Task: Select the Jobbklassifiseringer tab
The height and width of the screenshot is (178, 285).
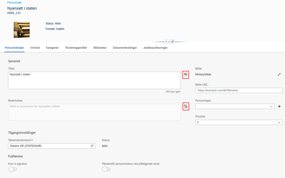Action: (155, 48)
